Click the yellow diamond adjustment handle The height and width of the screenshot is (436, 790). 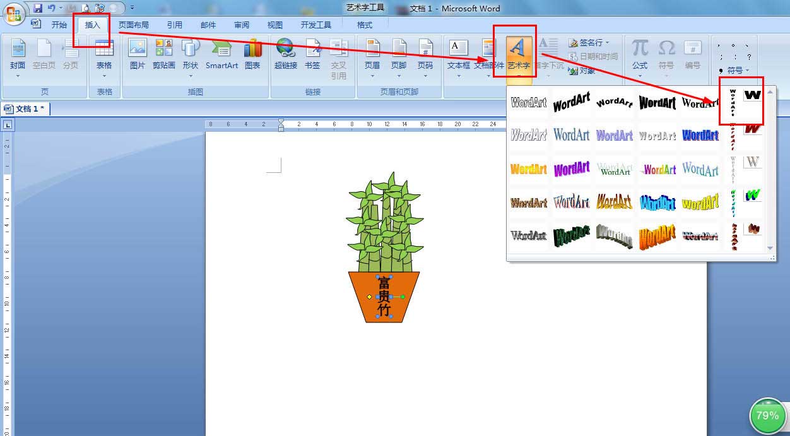pyautogui.click(x=370, y=297)
